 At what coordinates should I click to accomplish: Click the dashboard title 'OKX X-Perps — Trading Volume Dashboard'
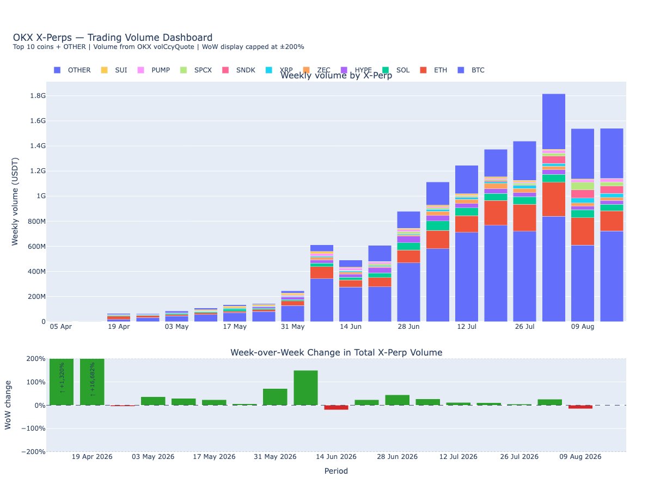113,38
